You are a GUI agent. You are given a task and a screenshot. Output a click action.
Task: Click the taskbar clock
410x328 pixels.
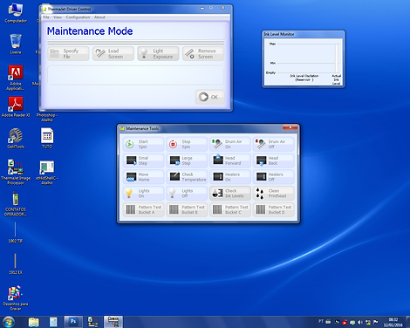(393, 322)
